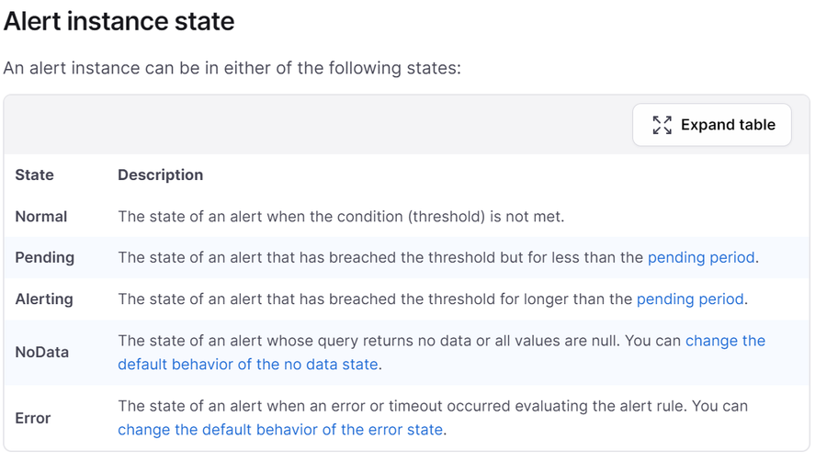
Task: Open the pending period link in Pending row
Action: click(x=701, y=257)
